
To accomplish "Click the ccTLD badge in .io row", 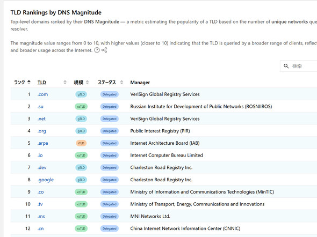I will [x=81, y=155].
